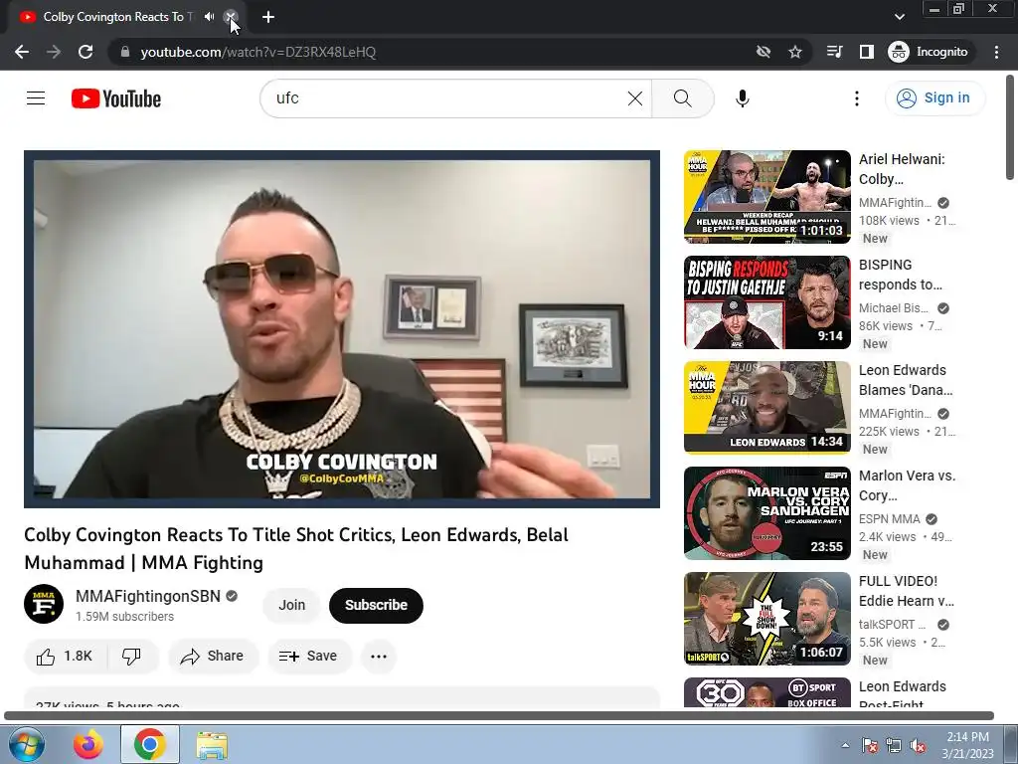Viewport: 1018px width, 764px height.
Task: Open the YouTube hamburger guide menu
Action: coord(36,98)
